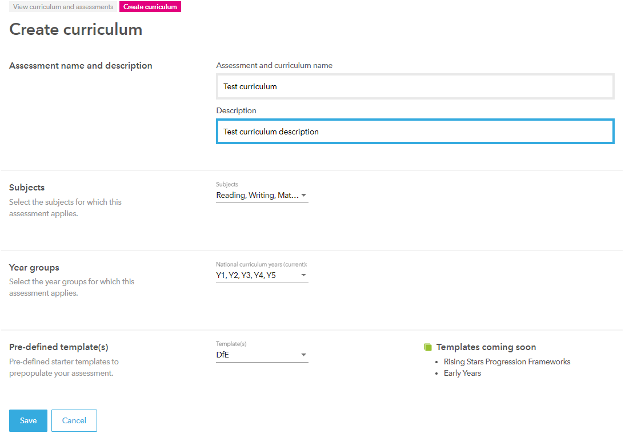Switch to View curriculum and assessments tab
This screenshot has height=437, width=629.
point(62,6)
